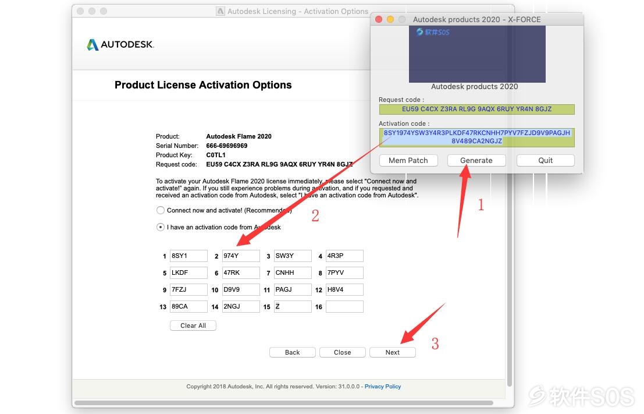The width and height of the screenshot is (644, 414).
Task: Click activation field 12 containing H8V4
Action: tap(344, 289)
